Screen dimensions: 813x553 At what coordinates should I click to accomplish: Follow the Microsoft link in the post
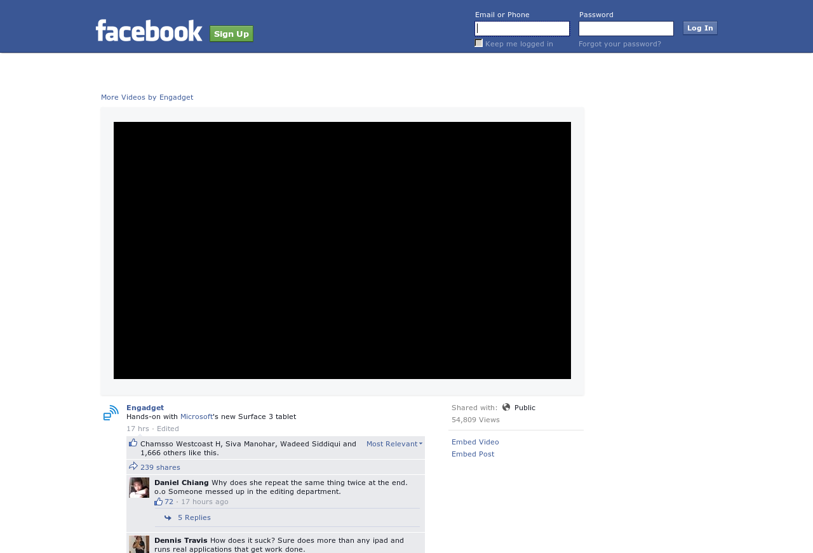(197, 416)
